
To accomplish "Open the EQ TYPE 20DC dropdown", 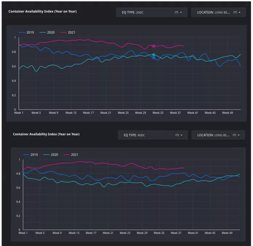I will point(151,12).
